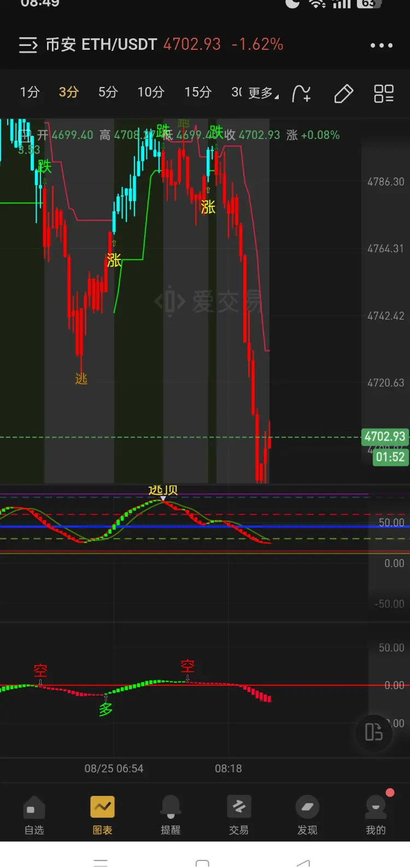Open the hamburger list menu icon

28,45
